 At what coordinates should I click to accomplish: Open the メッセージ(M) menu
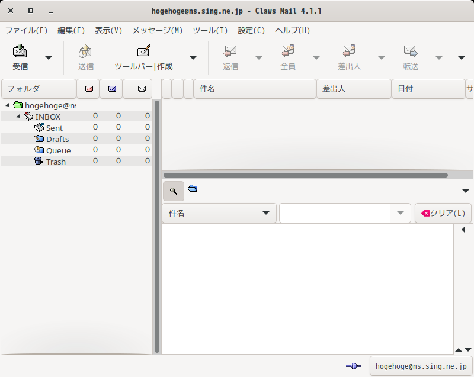[x=158, y=30]
